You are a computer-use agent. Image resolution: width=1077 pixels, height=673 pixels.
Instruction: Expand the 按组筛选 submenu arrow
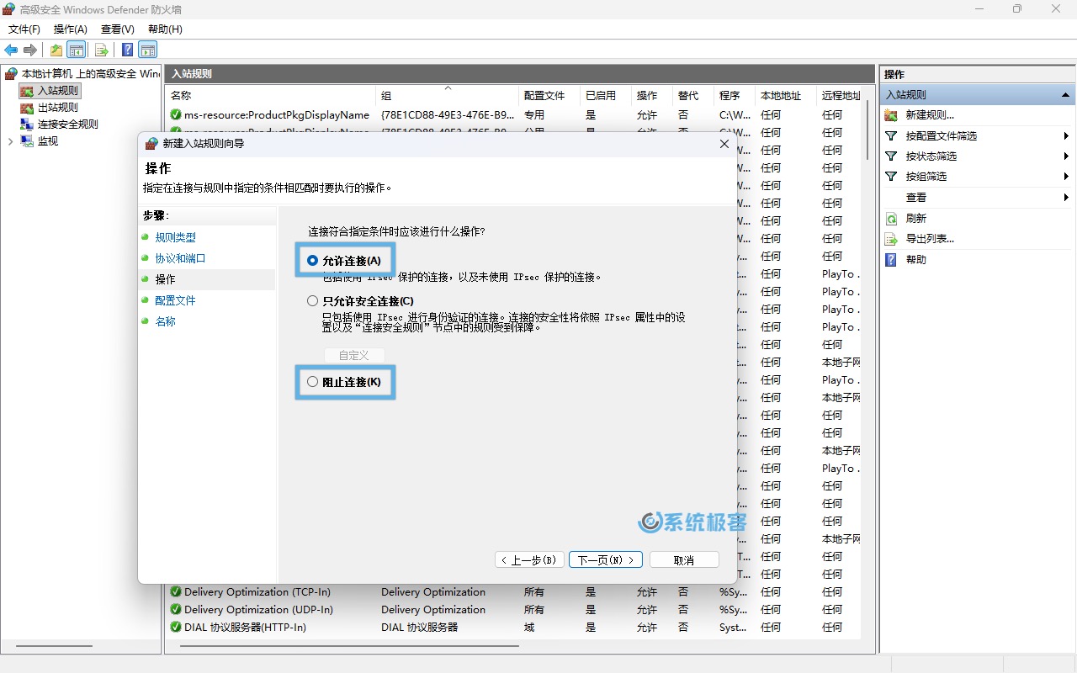[1065, 177]
